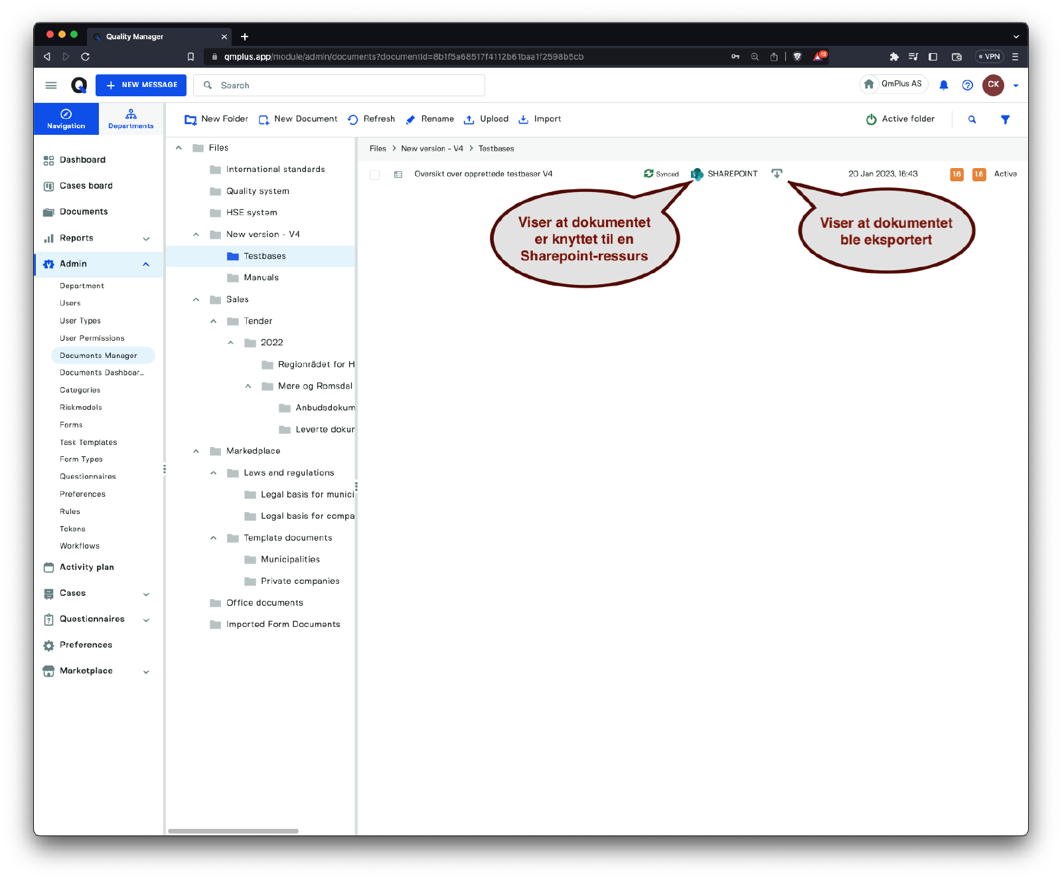The height and width of the screenshot is (880, 1062).
Task: Open the user profile dropdown arrow
Action: pos(1016,86)
